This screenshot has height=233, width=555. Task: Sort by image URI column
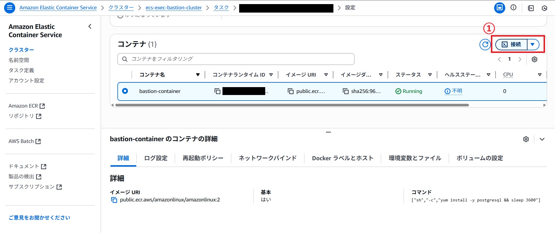tap(326, 75)
